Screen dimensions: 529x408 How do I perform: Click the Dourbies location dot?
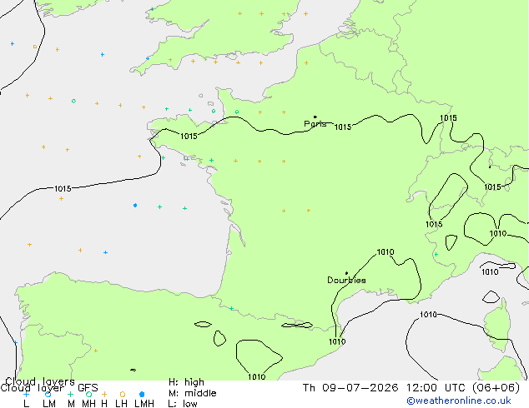click(346, 273)
